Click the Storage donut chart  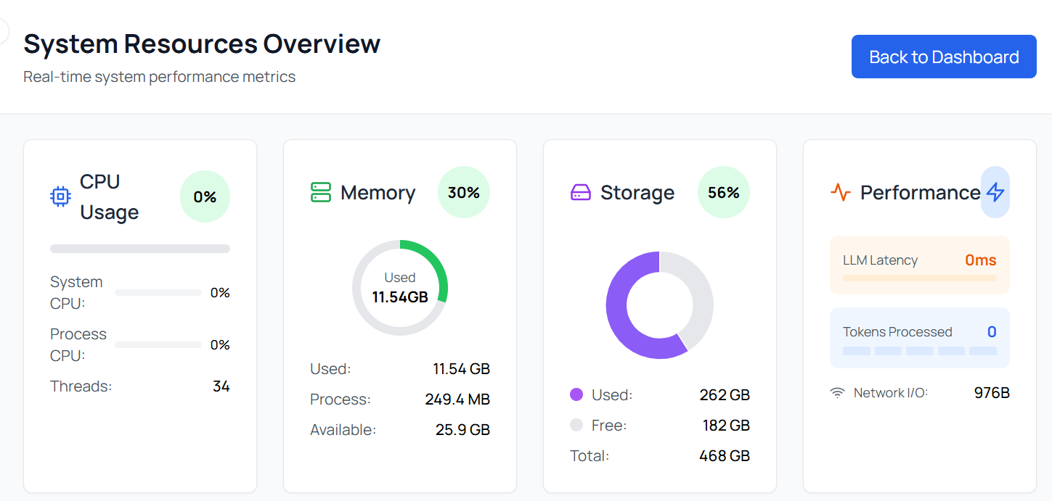(659, 305)
